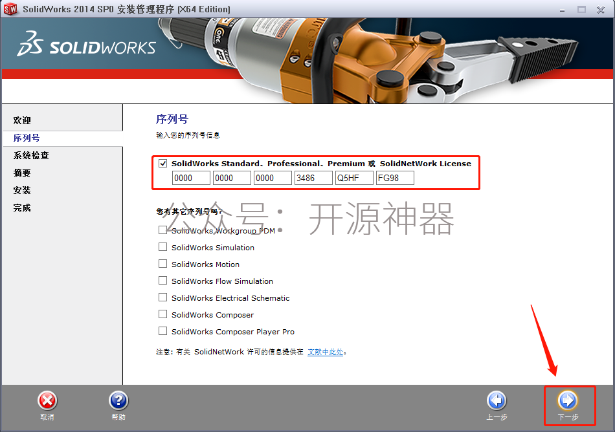
Task: Enable SolidWorks Workgroup PDM checkbox
Action: (x=162, y=230)
